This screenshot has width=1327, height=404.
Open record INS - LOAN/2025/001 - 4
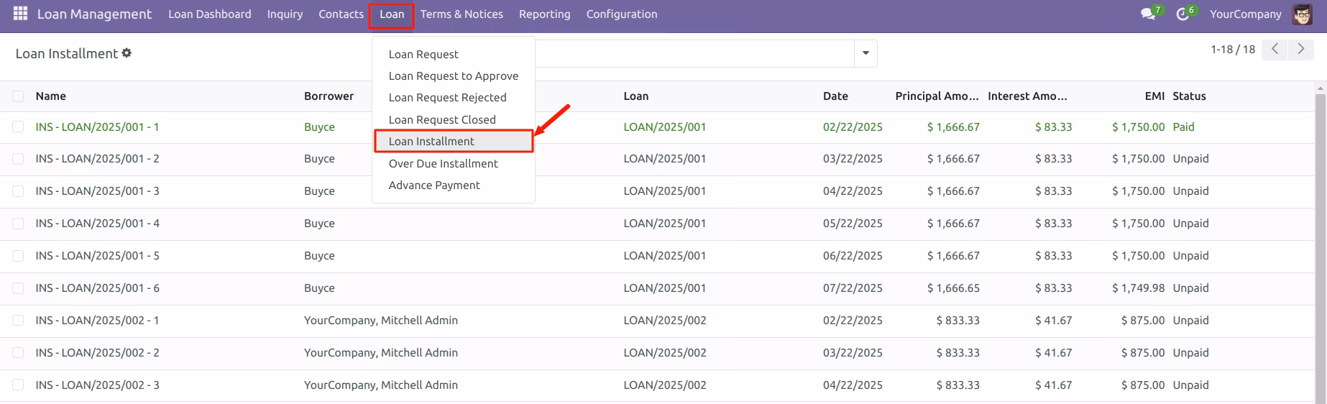click(97, 224)
